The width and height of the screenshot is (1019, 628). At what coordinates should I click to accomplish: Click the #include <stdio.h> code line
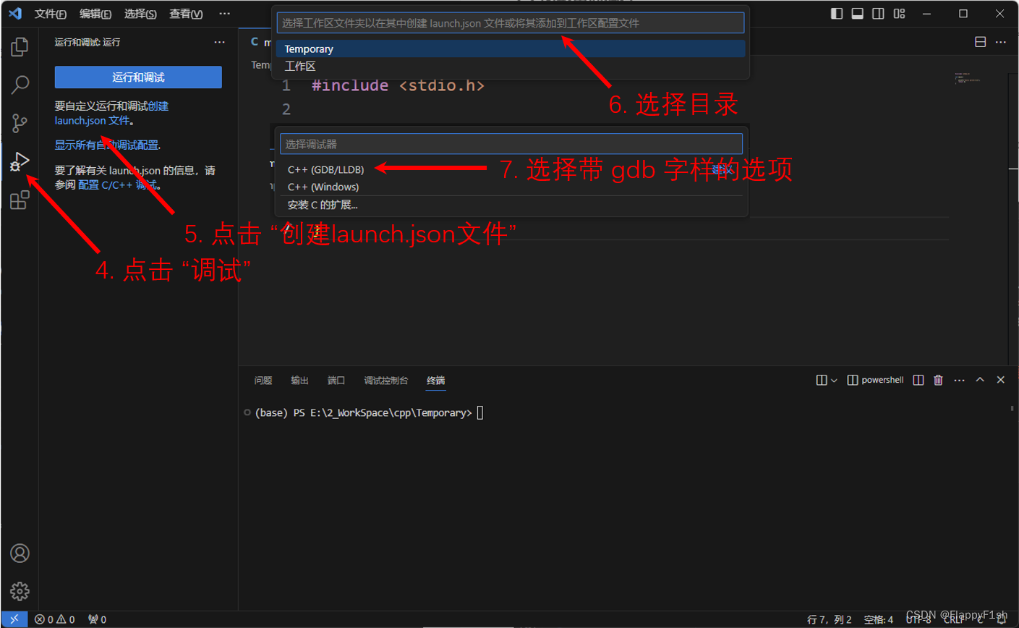[398, 85]
